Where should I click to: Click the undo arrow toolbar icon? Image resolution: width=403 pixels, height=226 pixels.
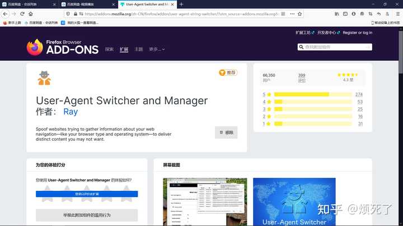379,14
